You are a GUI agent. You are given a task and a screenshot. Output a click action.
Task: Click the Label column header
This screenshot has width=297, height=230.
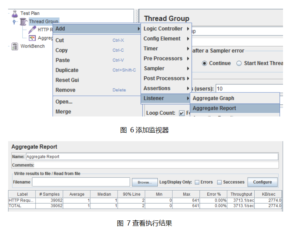(x=22, y=194)
